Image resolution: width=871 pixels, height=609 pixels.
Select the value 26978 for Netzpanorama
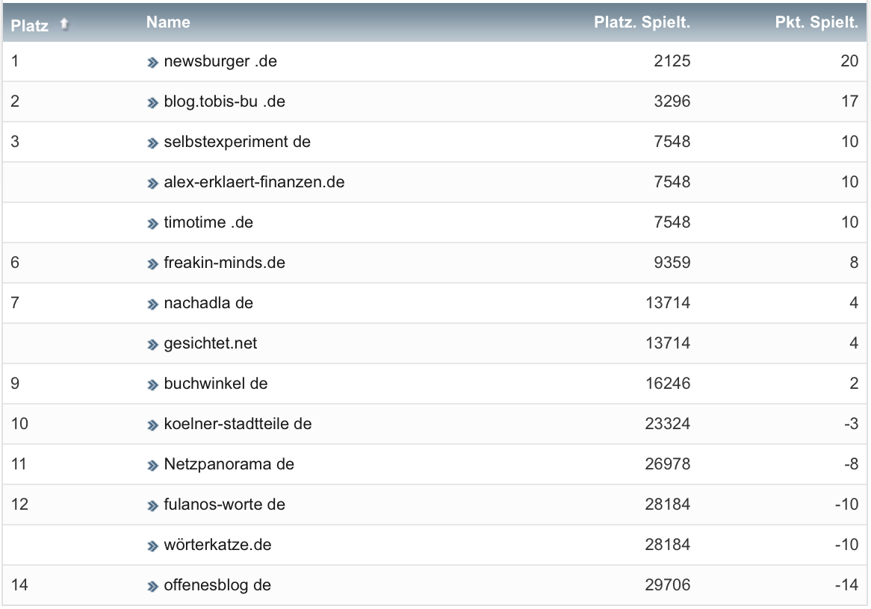pos(668,464)
